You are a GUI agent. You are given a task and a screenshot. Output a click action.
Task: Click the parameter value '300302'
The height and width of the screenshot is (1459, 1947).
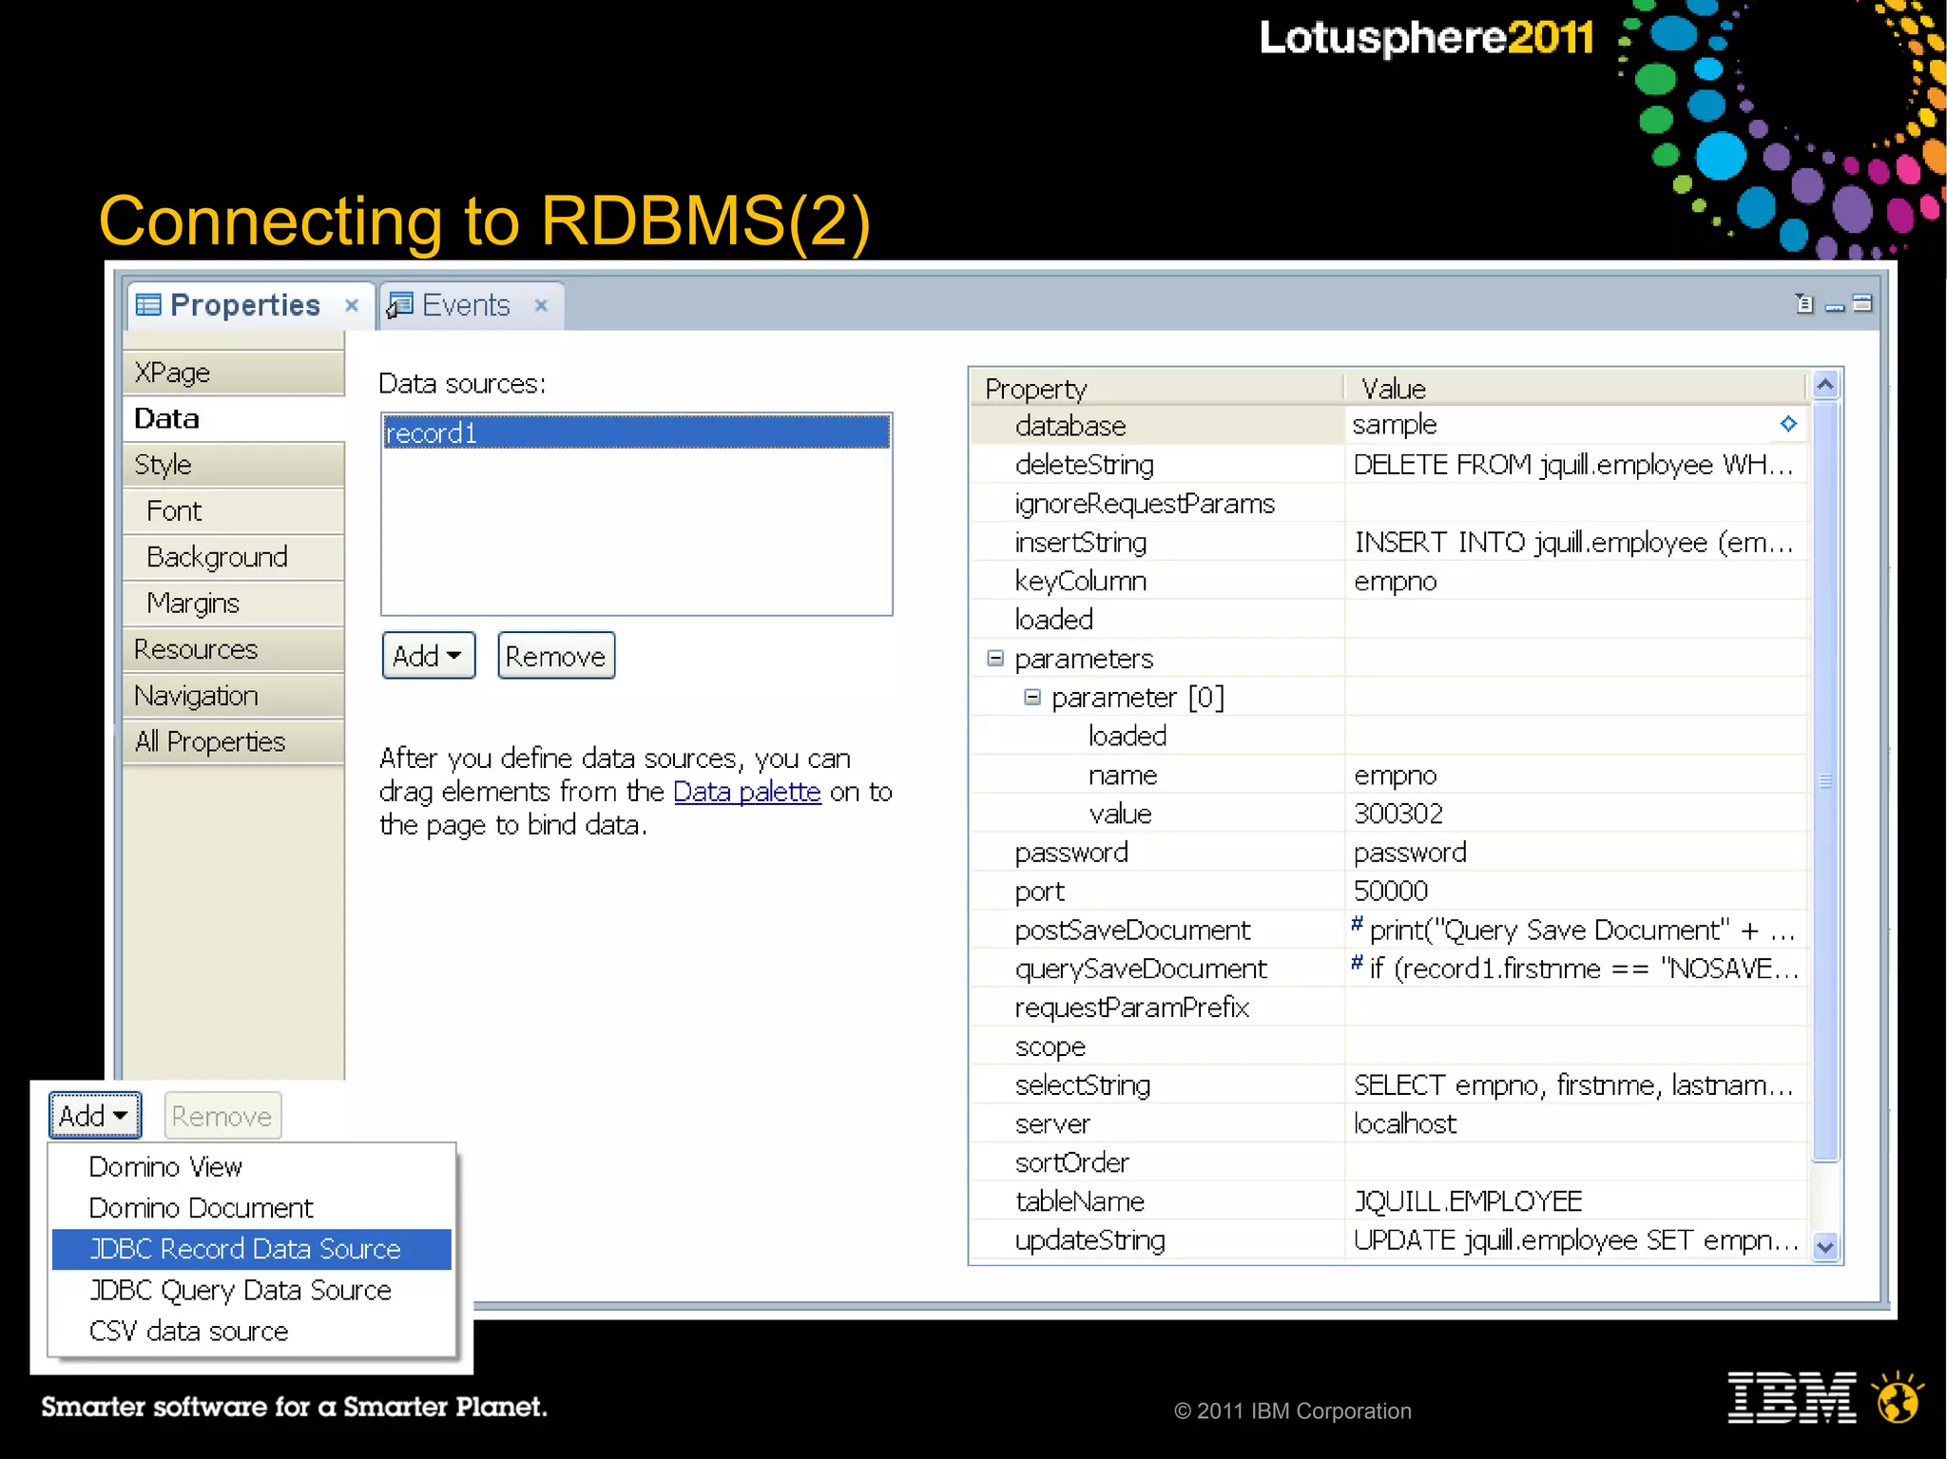click(1398, 814)
